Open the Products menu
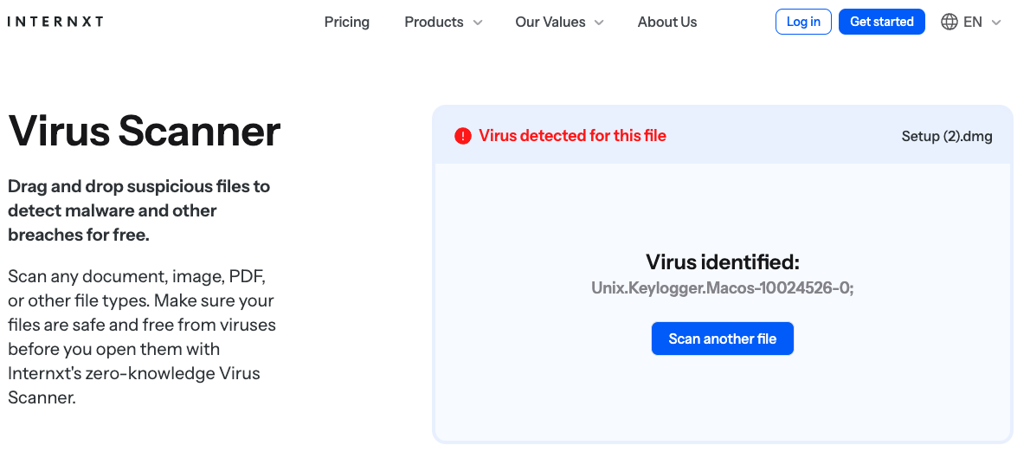Viewport: 1030px width, 471px height. click(x=434, y=23)
